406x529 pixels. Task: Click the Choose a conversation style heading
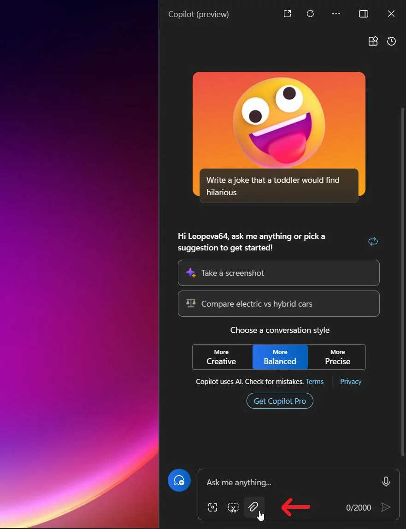280,330
